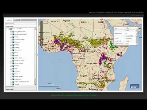Collapse the Harvested Area tree node
147x110 pixels.
[x=7, y=29]
